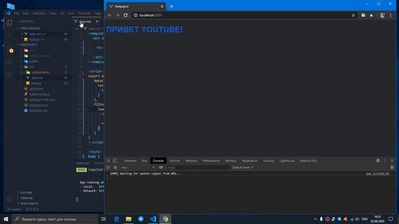Image resolution: width=399 pixels, height=224 pixels.
Task: Open the View menu in VS Code
Action: [x=53, y=13]
